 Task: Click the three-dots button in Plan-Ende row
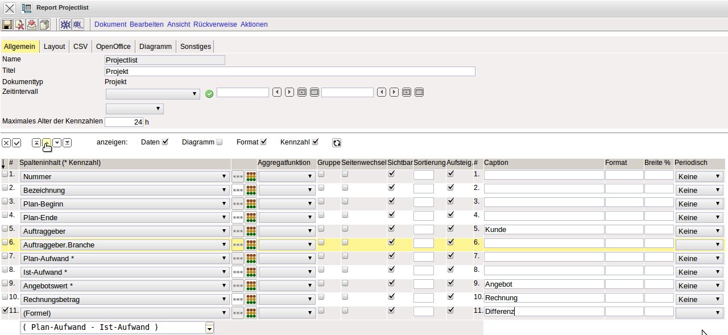[x=238, y=217]
